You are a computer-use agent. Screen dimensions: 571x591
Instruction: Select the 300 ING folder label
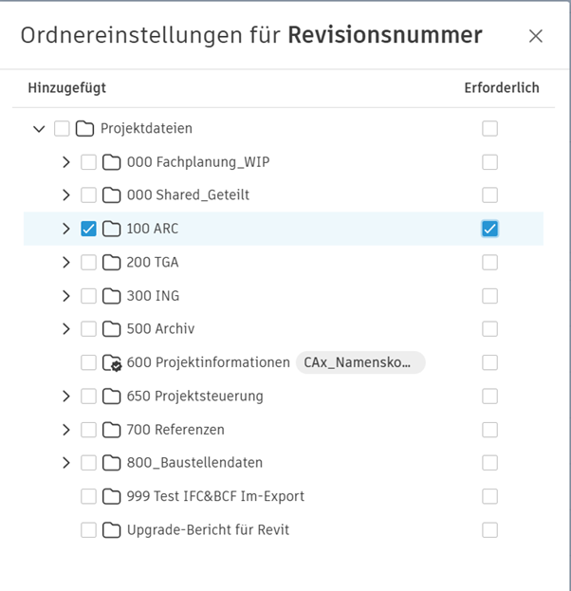[x=153, y=296]
